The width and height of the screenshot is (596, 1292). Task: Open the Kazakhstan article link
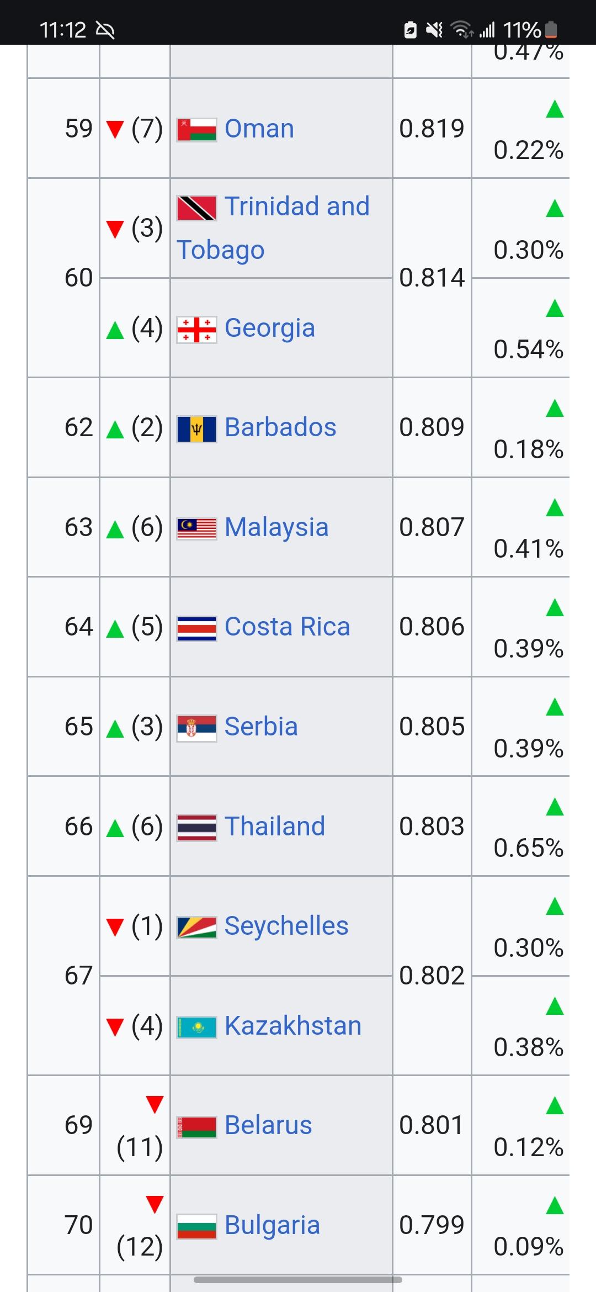tap(293, 1026)
